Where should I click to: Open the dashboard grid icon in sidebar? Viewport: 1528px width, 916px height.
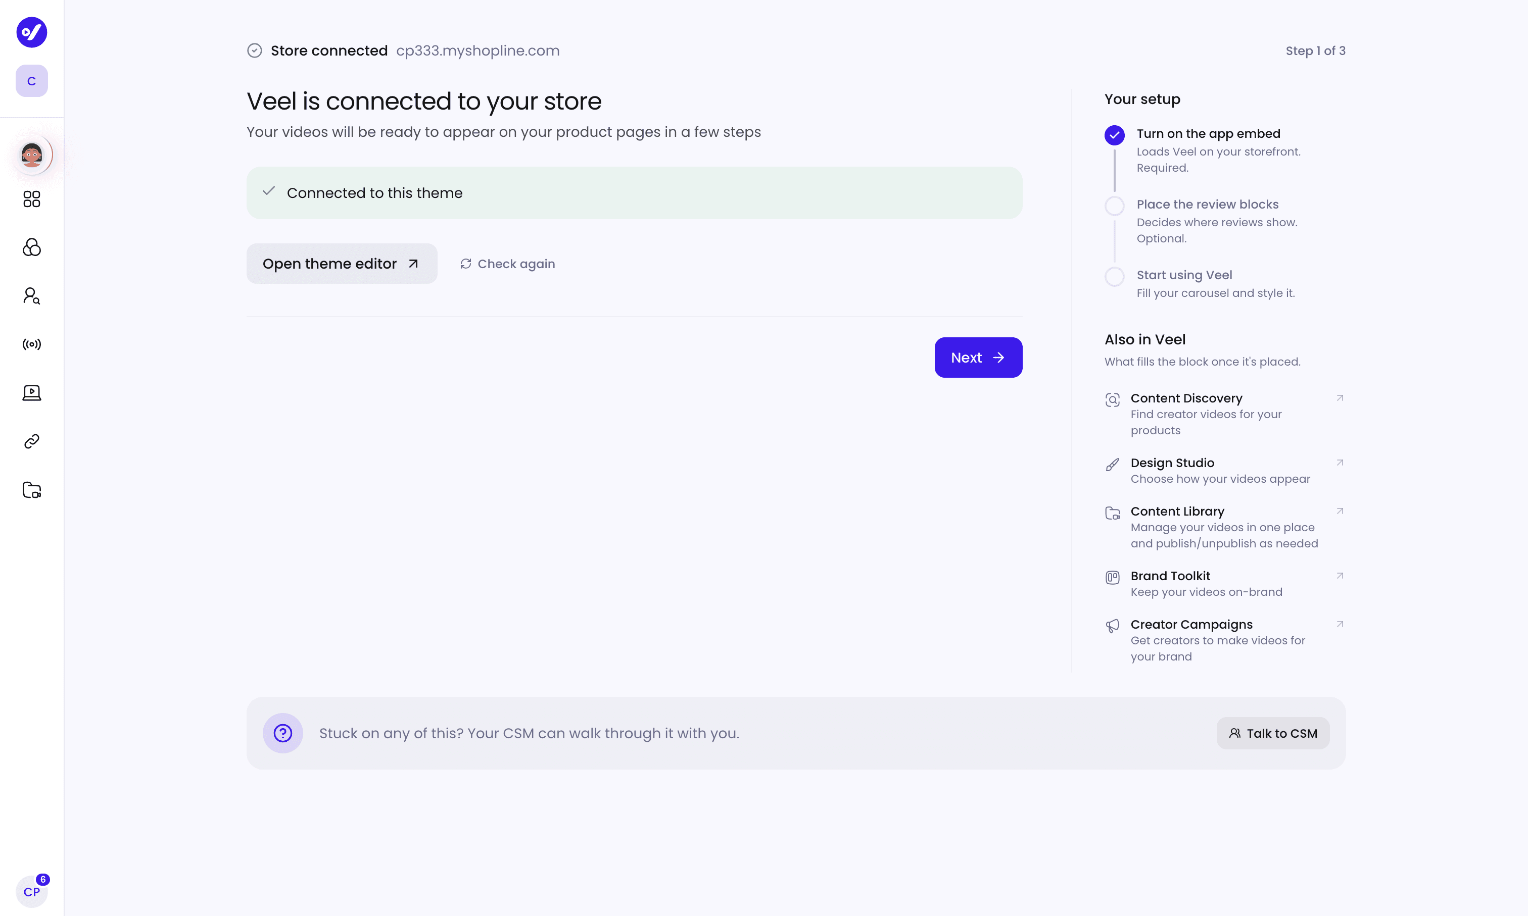click(31, 199)
